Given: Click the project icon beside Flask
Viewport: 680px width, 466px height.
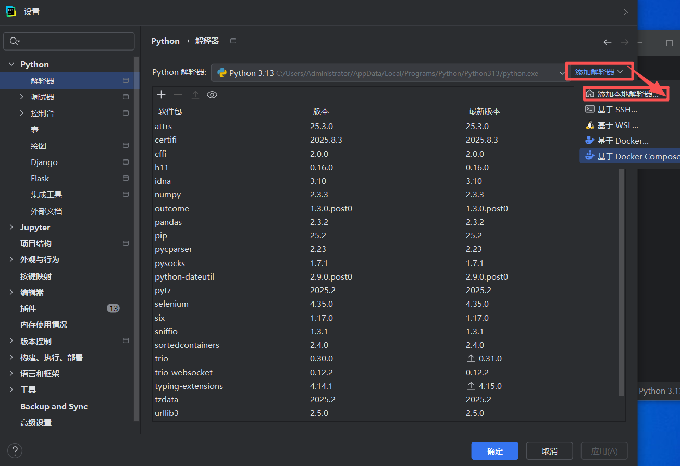Looking at the screenshot, I should 126,178.
